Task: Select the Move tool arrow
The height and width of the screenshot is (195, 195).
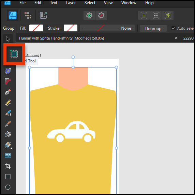Action: (x=8, y=39)
